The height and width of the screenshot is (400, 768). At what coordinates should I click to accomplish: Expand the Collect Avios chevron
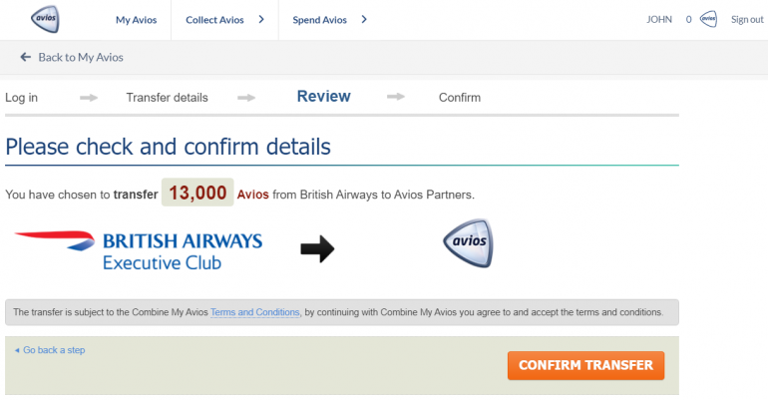(260, 19)
